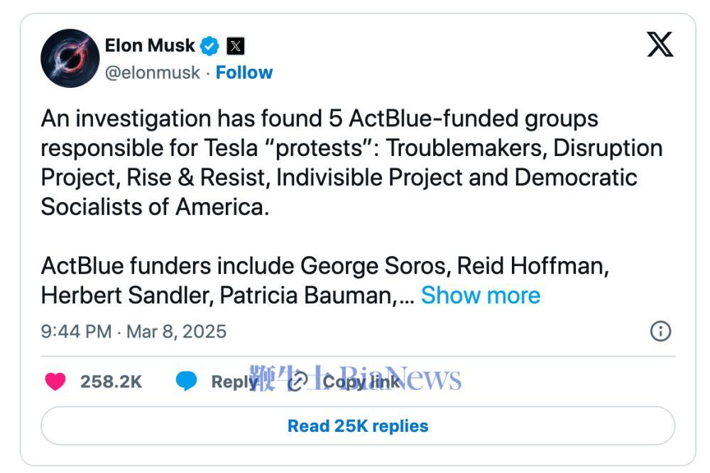Expand the post with Show more

pyautogui.click(x=481, y=295)
